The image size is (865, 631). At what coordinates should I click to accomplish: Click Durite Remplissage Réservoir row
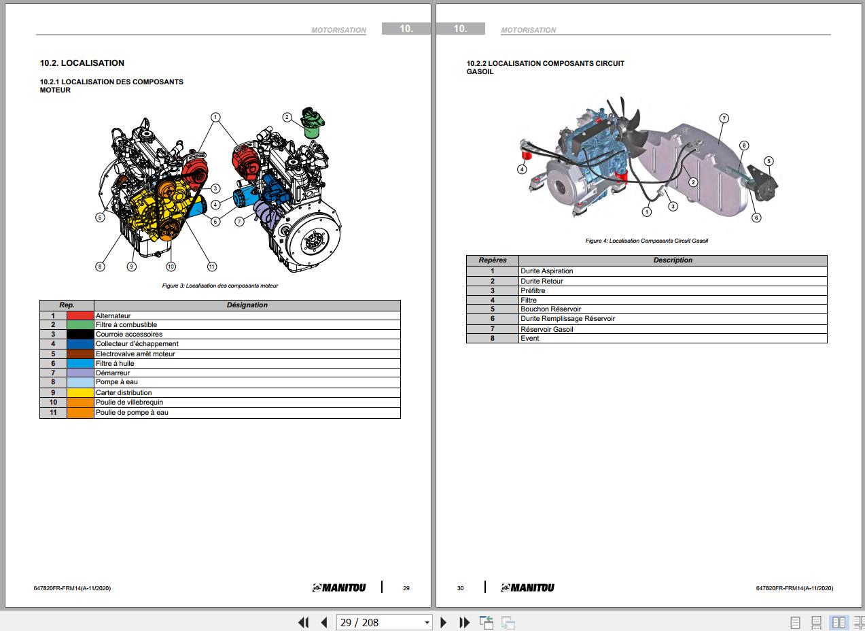tap(647, 319)
